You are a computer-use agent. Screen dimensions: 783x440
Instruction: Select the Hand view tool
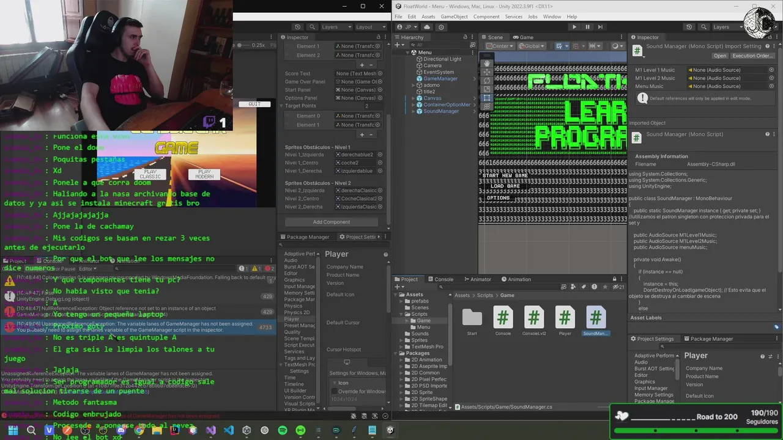486,63
